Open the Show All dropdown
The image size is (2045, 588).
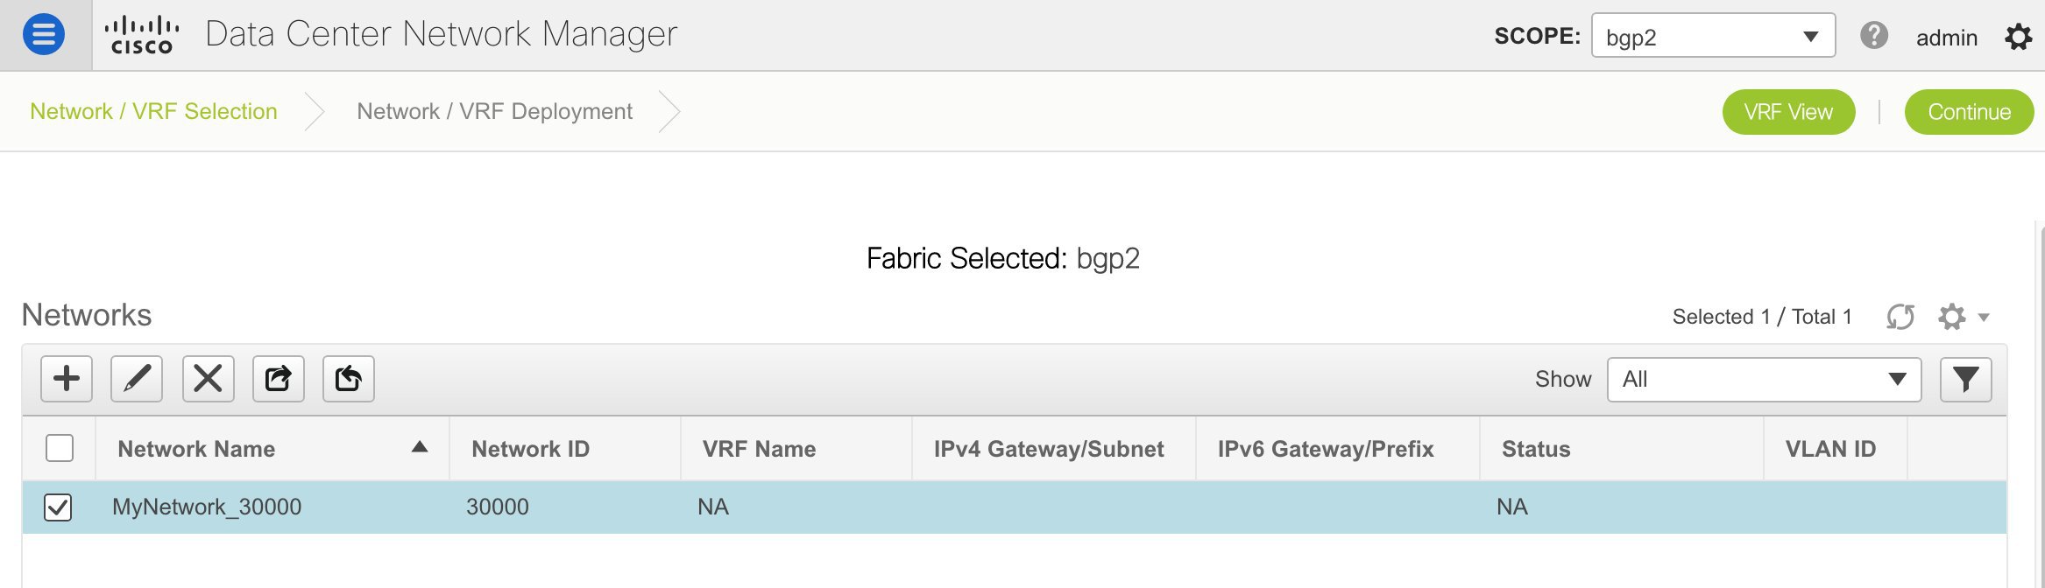tap(1764, 379)
